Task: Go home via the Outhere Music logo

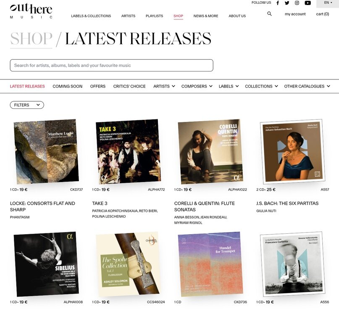Action: click(x=31, y=11)
